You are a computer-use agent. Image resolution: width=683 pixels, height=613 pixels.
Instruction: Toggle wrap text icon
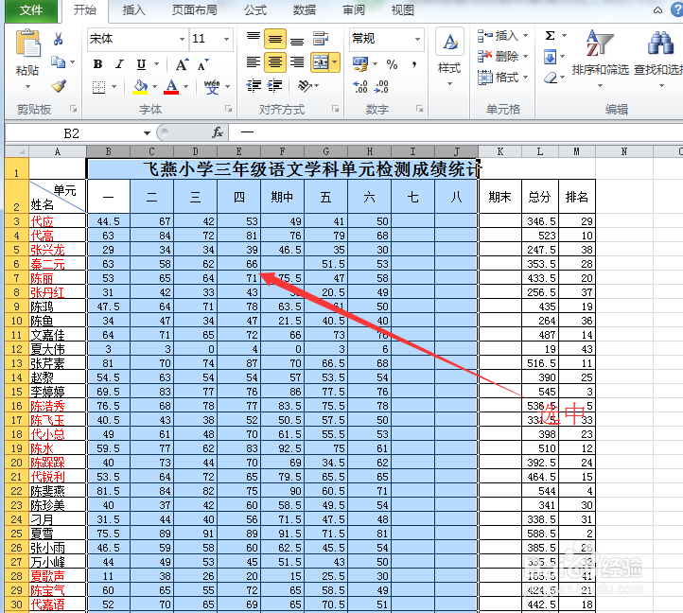click(321, 39)
